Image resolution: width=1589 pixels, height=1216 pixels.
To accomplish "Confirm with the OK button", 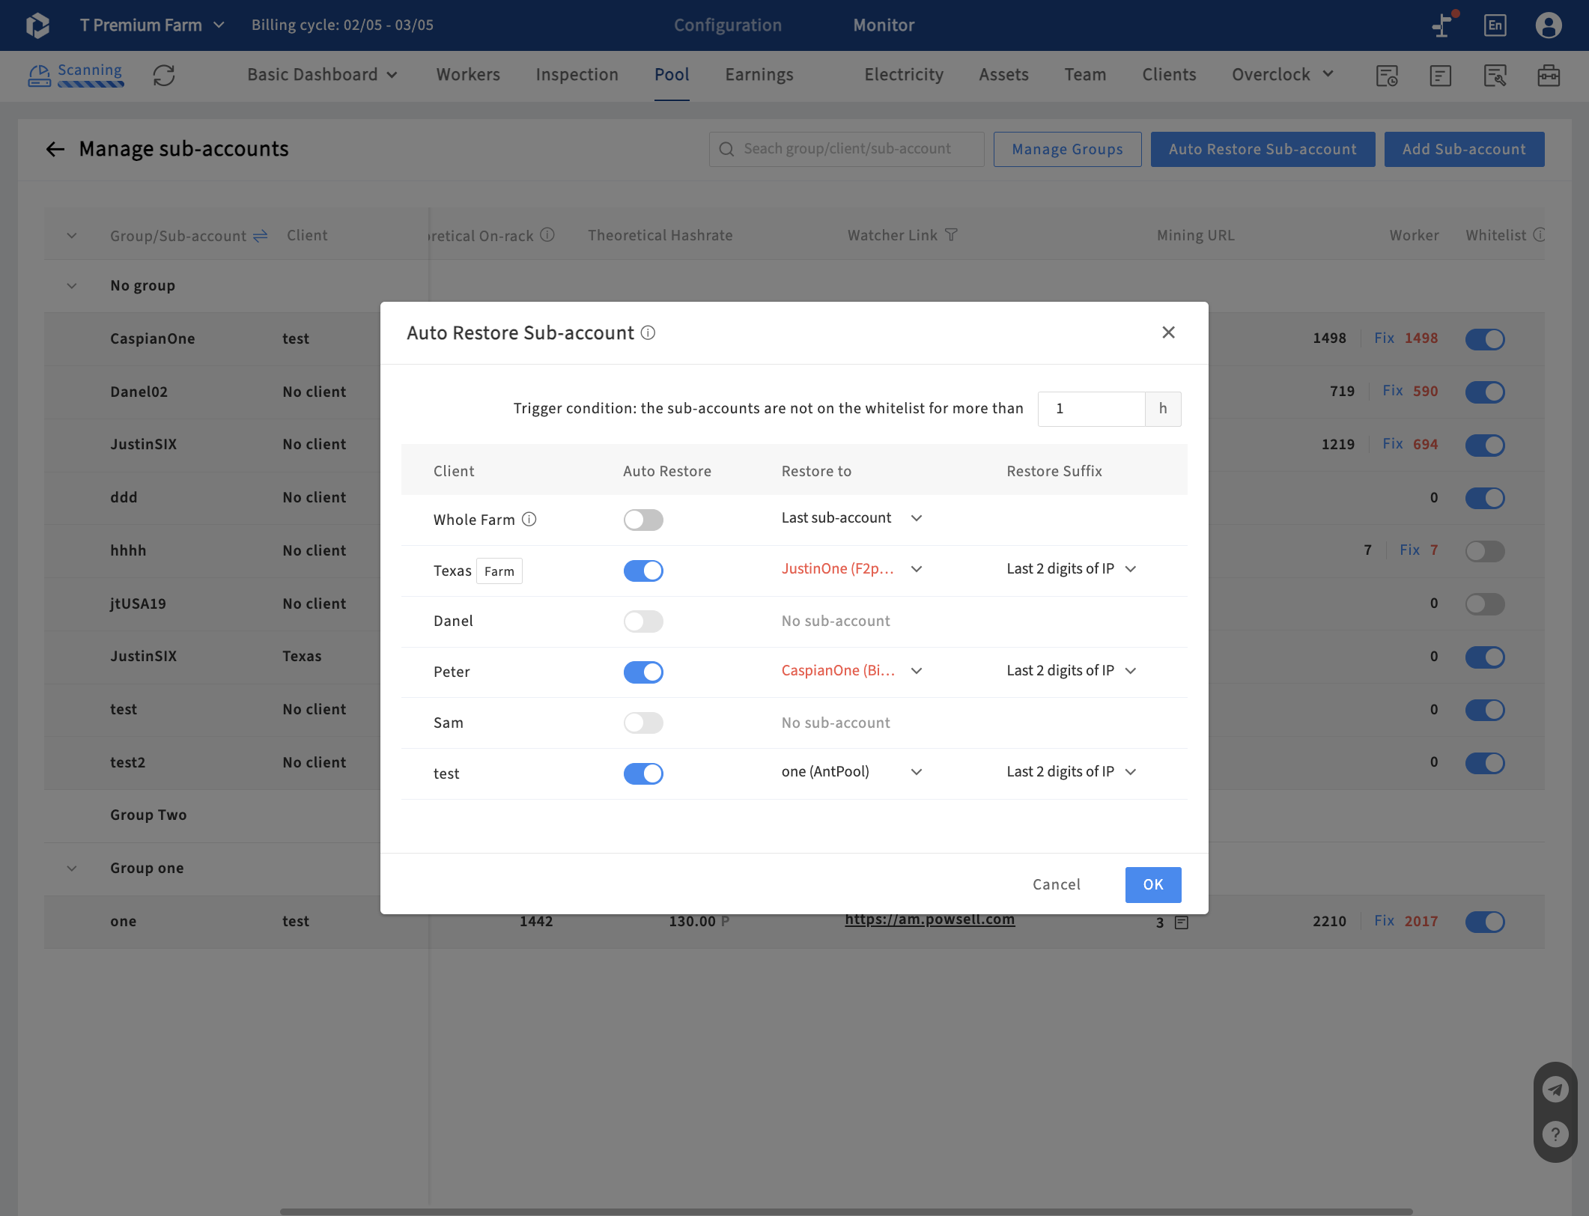I will (x=1153, y=885).
